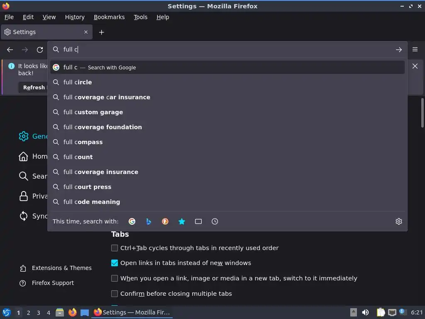This screenshot has width=425, height=319.
Task: Search history via the clock icon
Action: click(215, 221)
